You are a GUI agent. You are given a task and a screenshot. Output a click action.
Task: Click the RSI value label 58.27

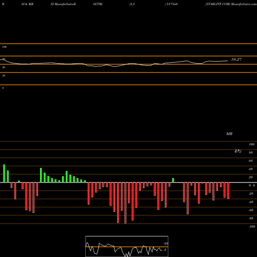point(236,60)
